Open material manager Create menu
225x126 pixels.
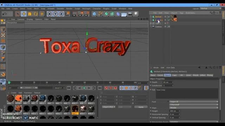(x=13, y=93)
